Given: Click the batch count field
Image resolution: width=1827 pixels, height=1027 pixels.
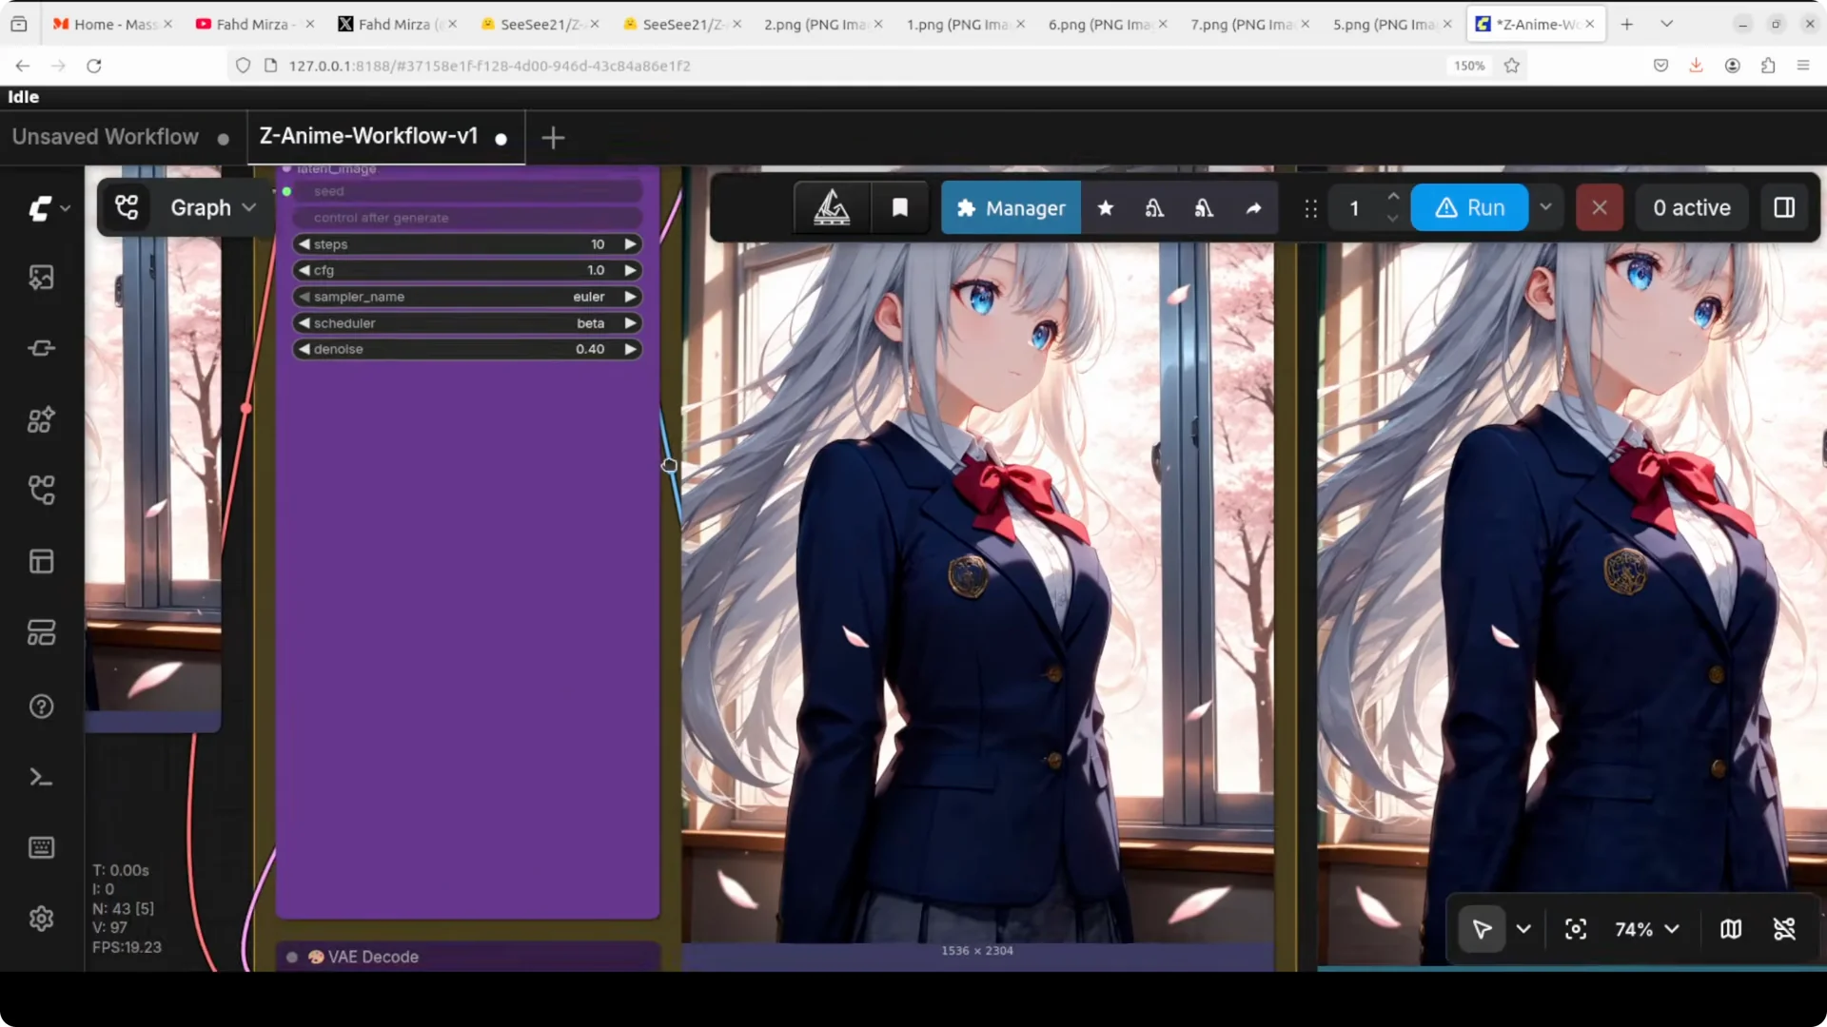Looking at the screenshot, I should [x=1354, y=207].
